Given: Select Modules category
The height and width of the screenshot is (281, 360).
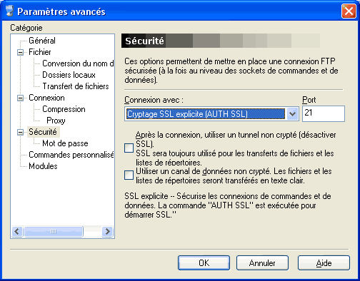Looking at the screenshot, I should (43, 166).
